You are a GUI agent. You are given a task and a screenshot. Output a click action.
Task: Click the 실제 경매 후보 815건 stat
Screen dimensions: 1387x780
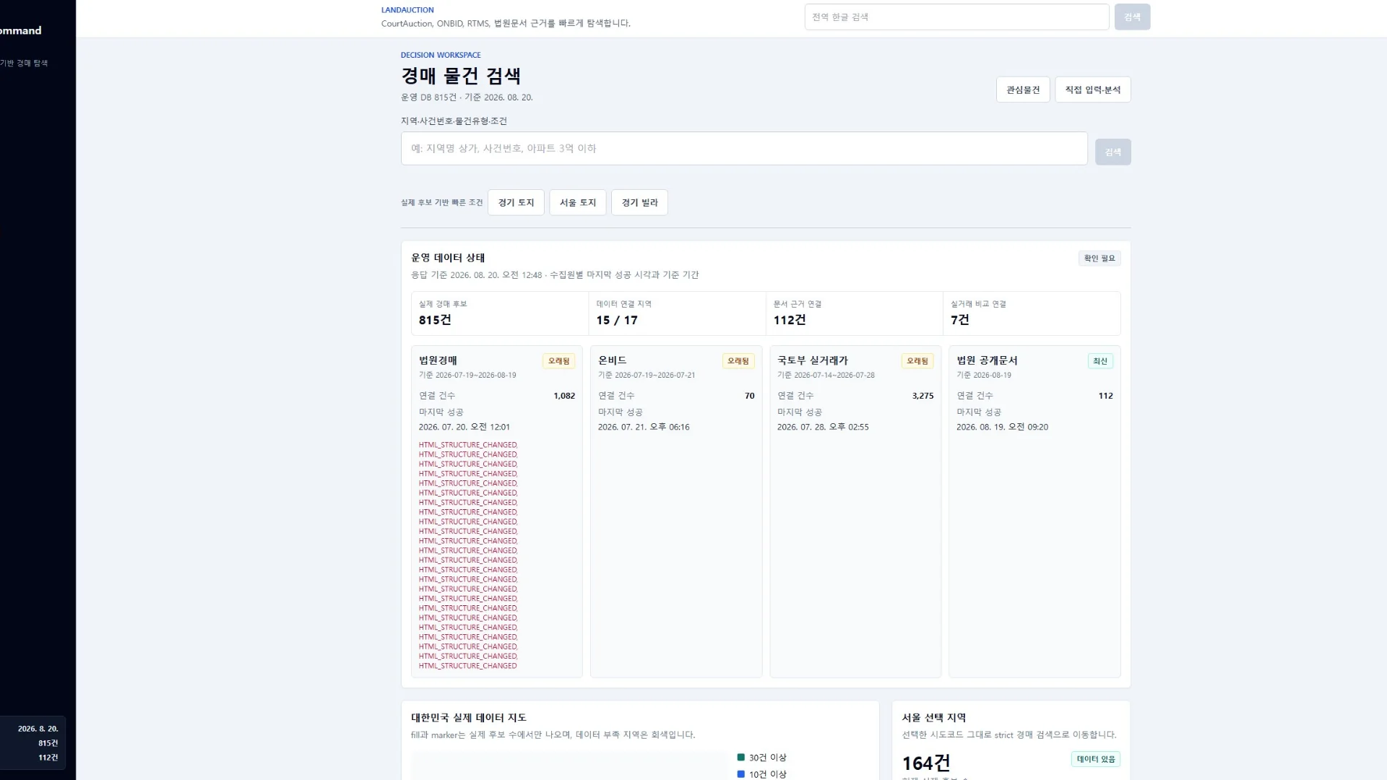[x=500, y=313]
